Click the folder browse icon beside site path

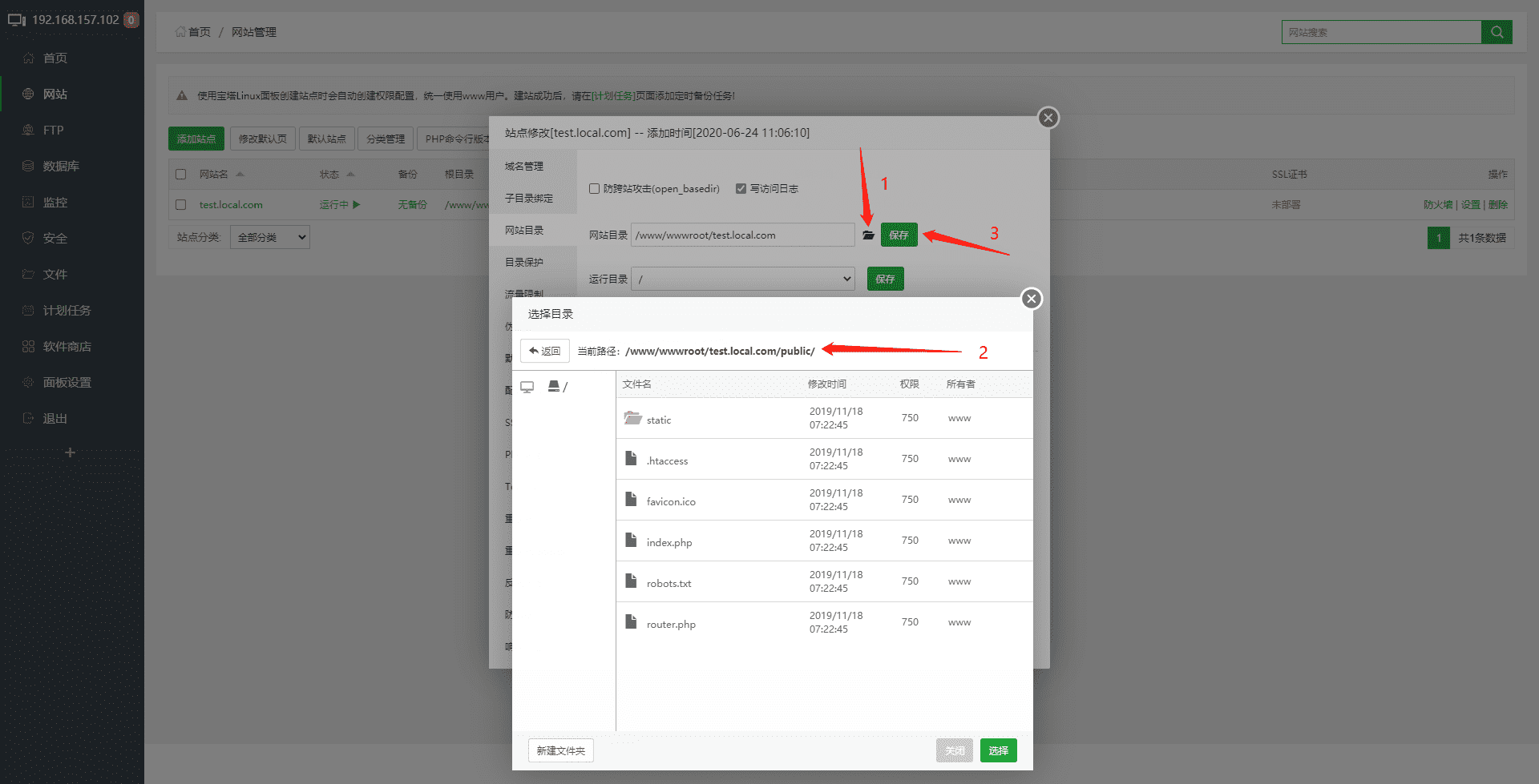[x=868, y=235]
